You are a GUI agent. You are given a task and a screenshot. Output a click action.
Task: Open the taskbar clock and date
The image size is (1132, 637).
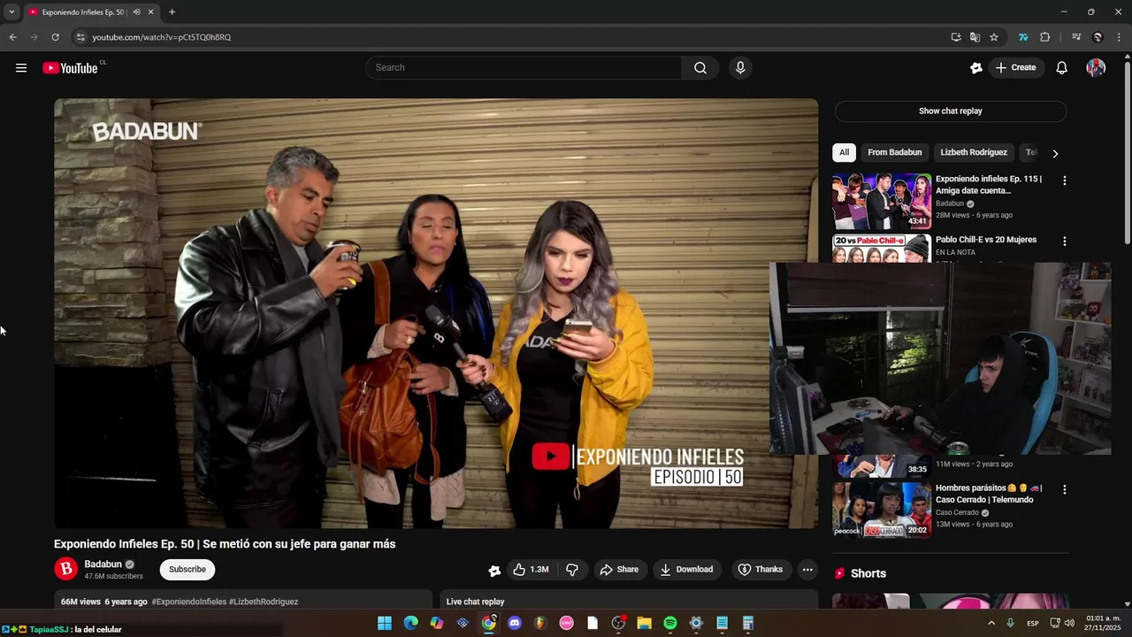click(x=1103, y=623)
